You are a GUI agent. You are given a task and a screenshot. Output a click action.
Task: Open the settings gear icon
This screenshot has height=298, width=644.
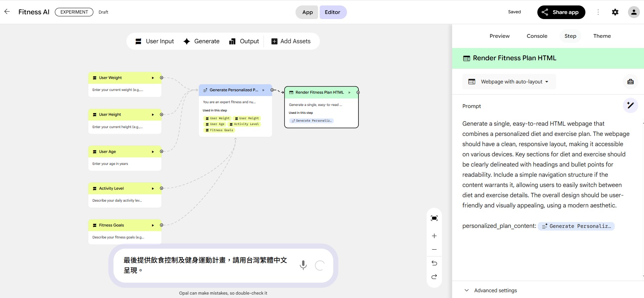tap(615, 12)
